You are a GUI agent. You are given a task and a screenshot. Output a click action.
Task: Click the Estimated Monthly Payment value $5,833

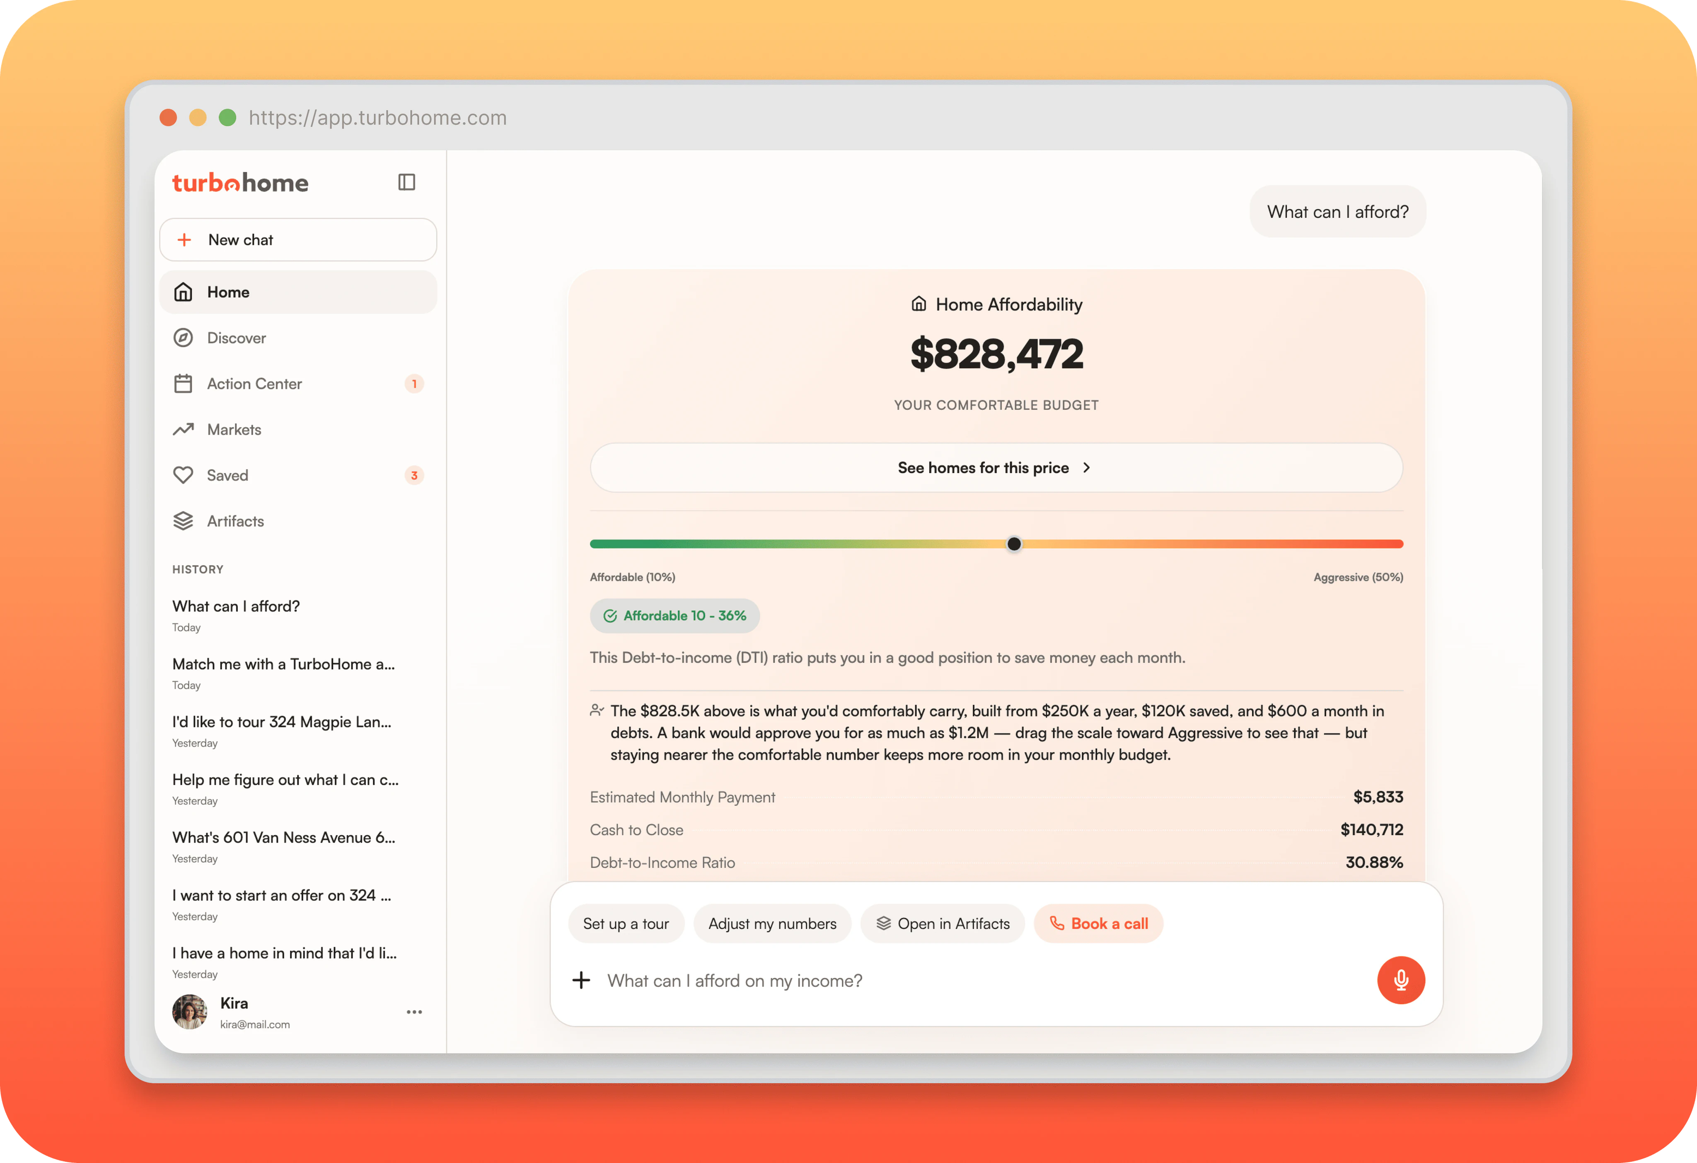coord(1378,796)
